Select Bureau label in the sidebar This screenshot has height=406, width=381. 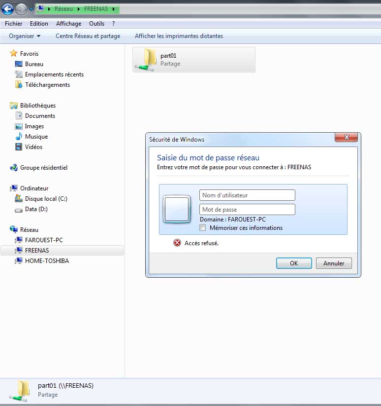tap(34, 64)
